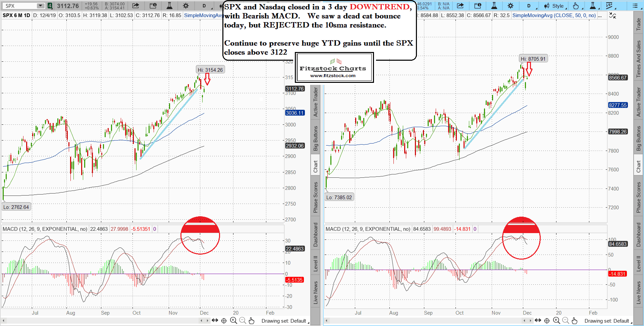This screenshot has width=644, height=326.
Task: Open the Live News tab on right sidebar
Action: 639,292
